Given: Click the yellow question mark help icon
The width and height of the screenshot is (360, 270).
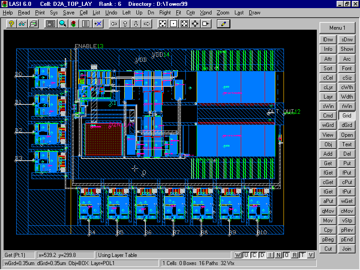Looking at the screenshot, I should [12, 23].
